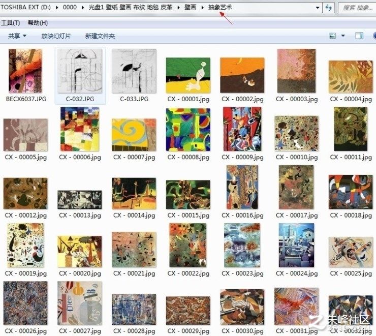Viewport: 376px width, 336px height.
Task: Click the refresh button beside address bar
Action: pos(329,8)
